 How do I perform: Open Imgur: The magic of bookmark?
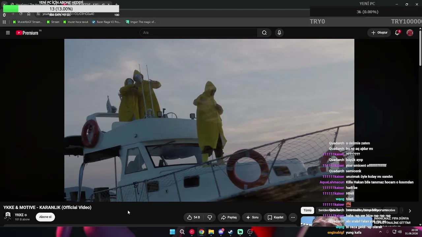point(141,22)
